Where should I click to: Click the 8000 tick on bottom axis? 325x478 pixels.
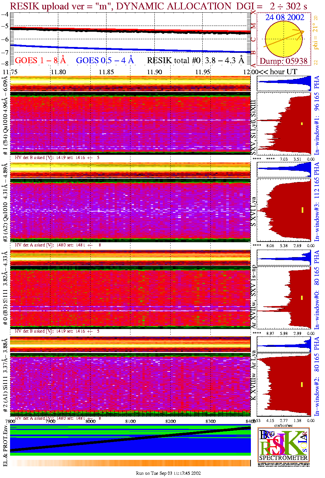point(90,421)
